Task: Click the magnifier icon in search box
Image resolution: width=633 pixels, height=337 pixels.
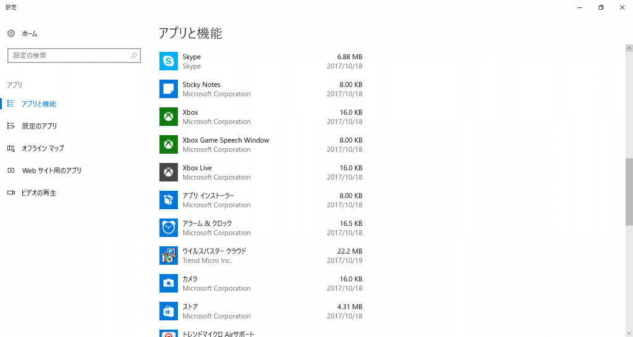Action: pos(134,56)
